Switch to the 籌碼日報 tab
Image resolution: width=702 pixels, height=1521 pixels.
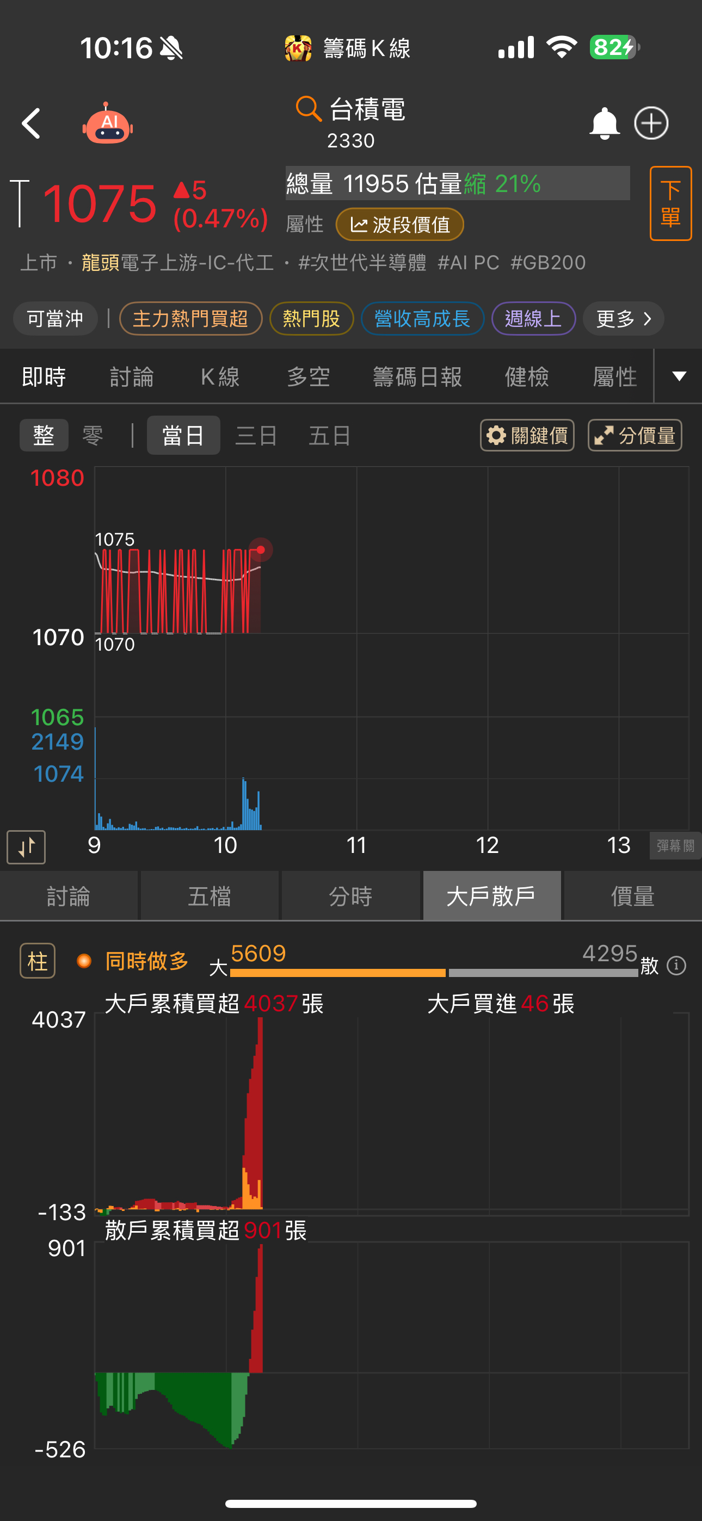(x=417, y=376)
